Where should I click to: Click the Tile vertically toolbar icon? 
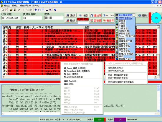43,10
